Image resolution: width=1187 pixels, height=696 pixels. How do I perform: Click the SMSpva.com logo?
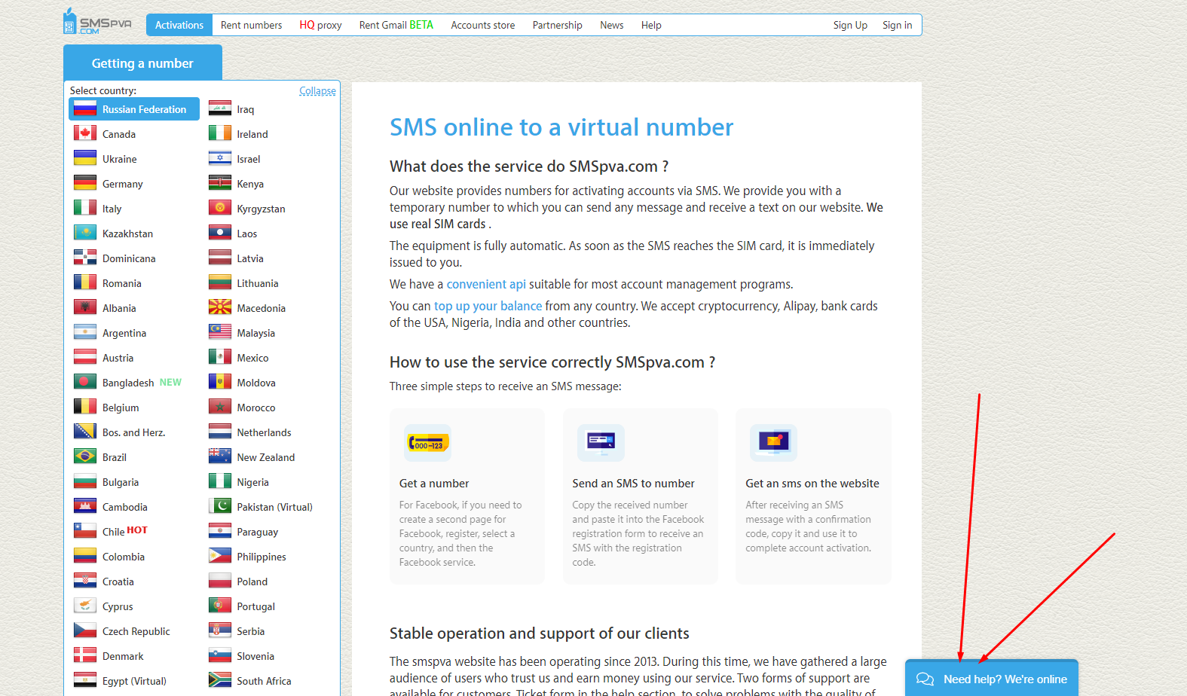tap(97, 22)
